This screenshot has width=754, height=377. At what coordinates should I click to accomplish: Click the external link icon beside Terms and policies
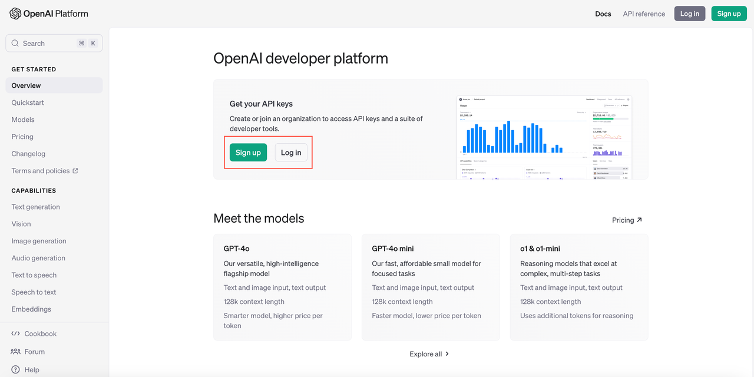click(75, 171)
